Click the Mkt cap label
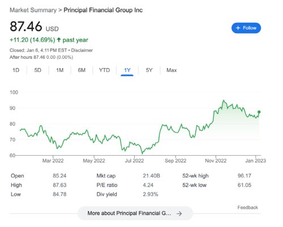 coord(106,175)
